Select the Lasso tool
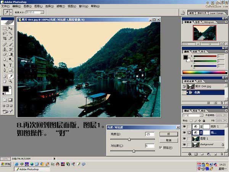 pyautogui.click(x=5, y=34)
